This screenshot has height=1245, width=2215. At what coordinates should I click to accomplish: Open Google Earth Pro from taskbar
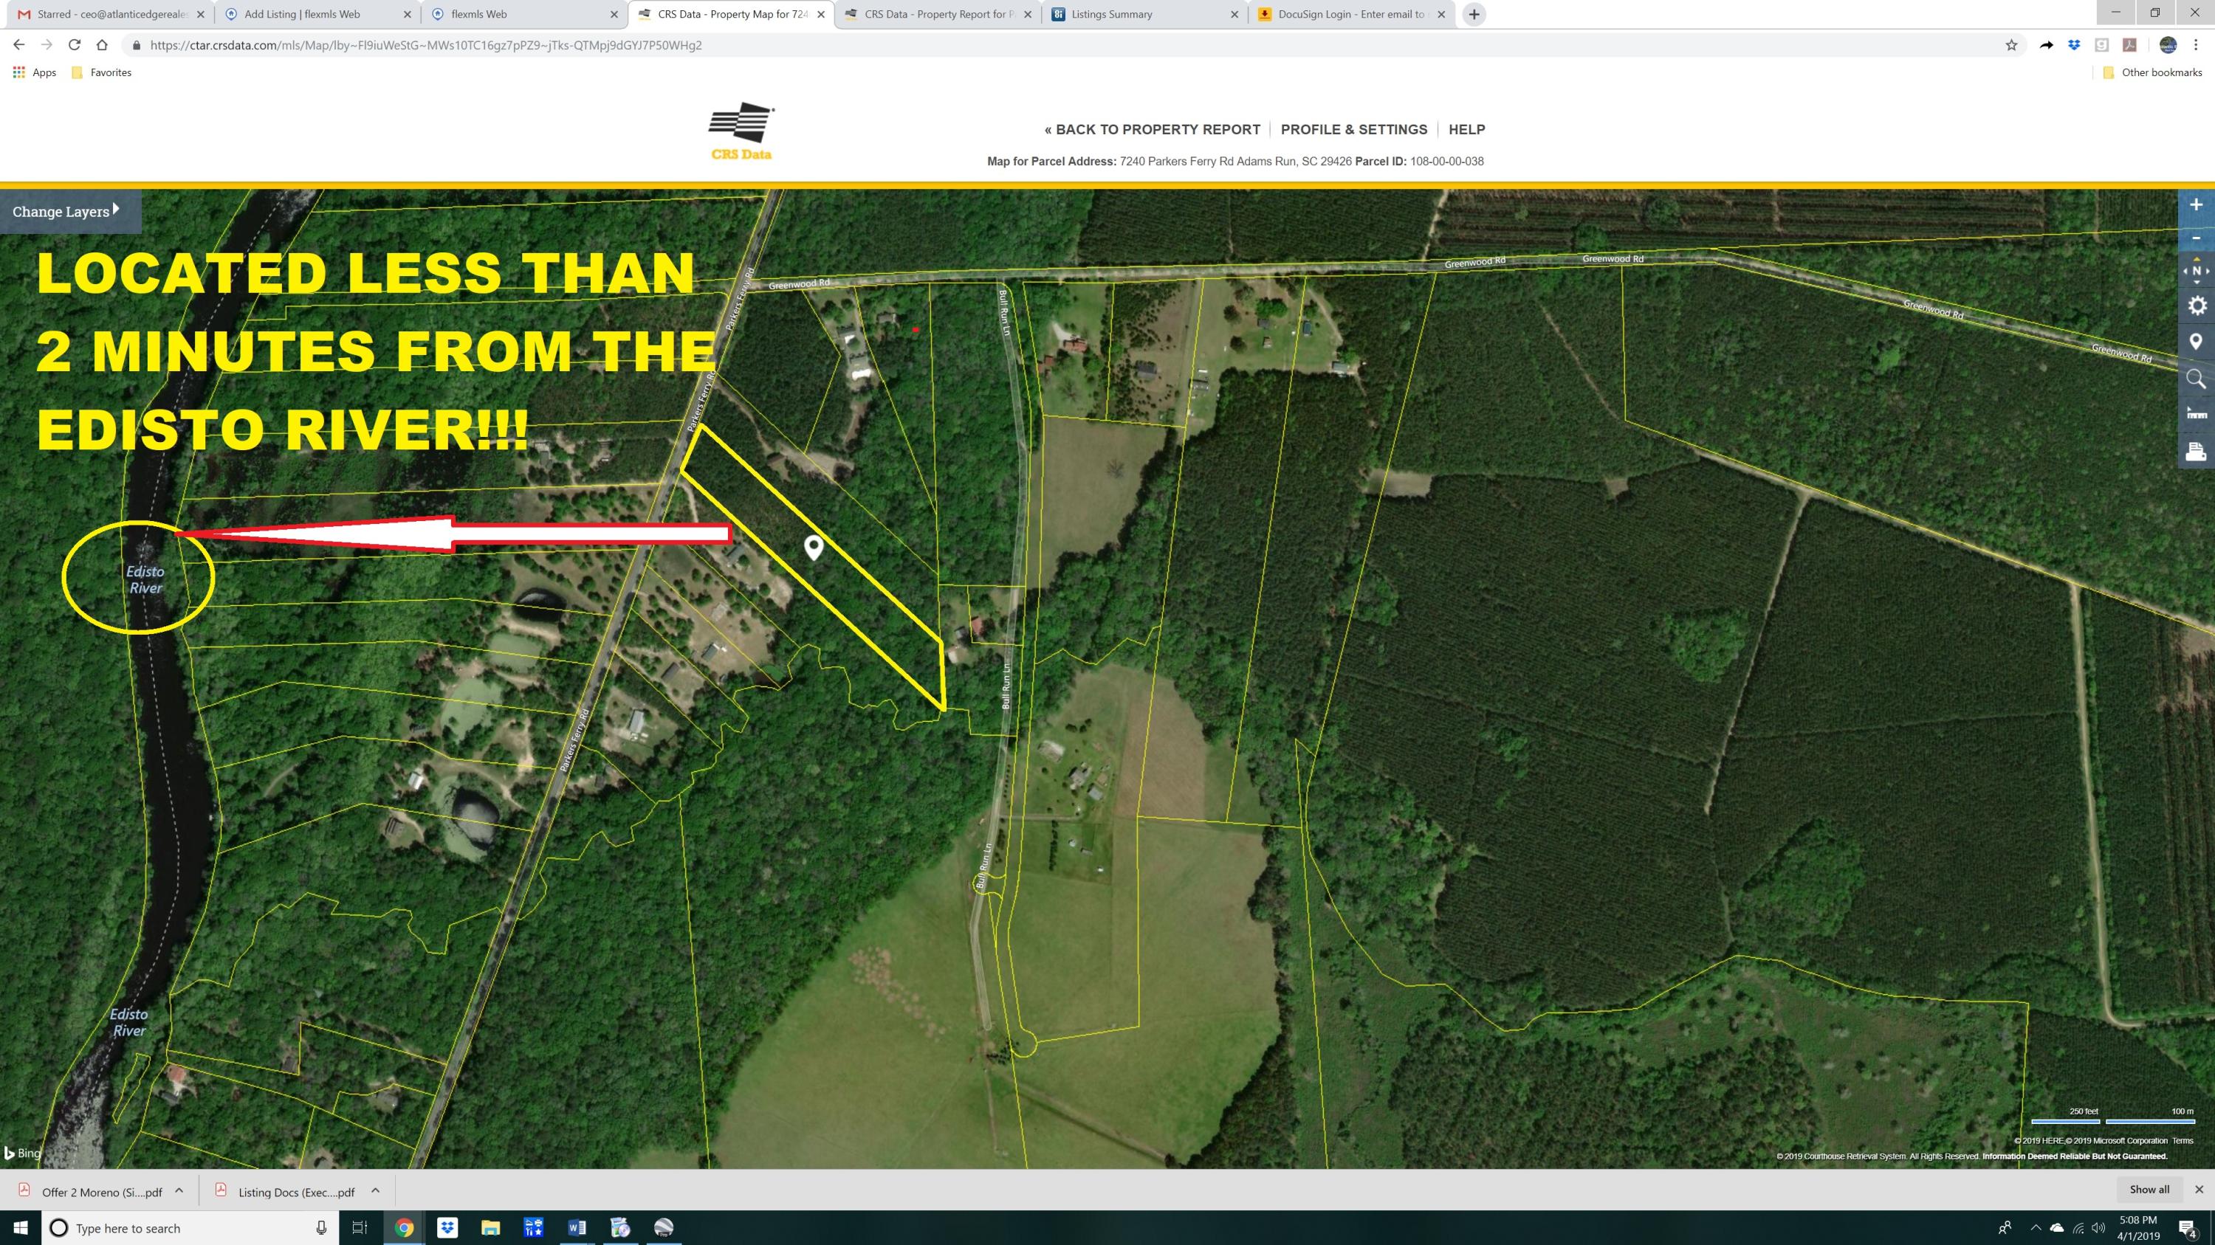click(663, 1227)
